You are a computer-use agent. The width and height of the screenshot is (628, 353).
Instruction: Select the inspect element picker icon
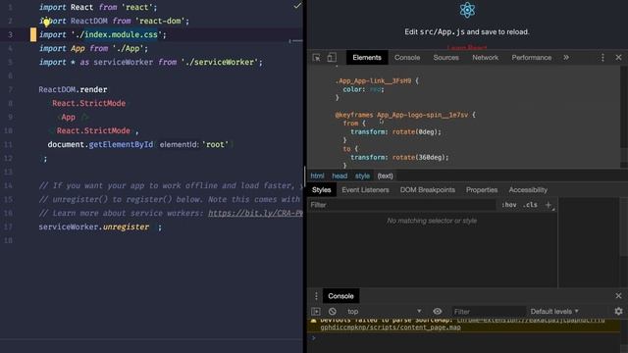(316, 58)
